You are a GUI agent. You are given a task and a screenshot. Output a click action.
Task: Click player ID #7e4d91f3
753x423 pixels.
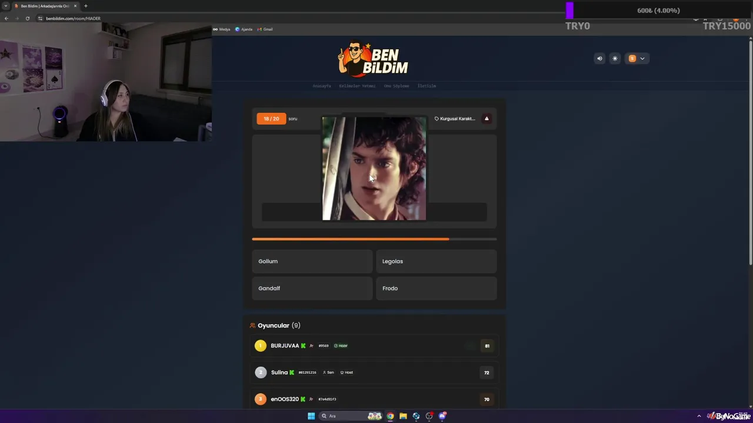click(x=327, y=399)
